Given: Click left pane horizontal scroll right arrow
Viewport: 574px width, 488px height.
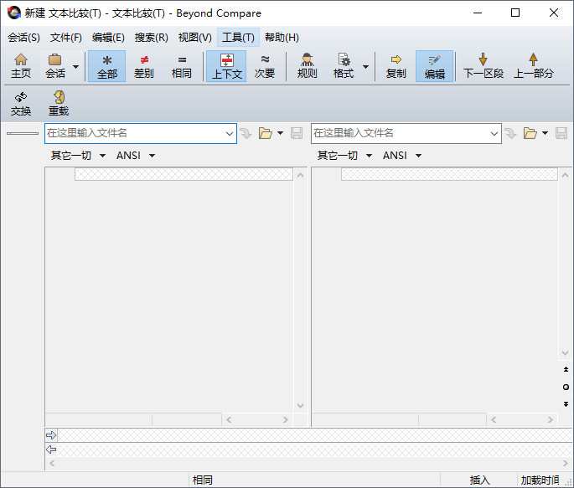Looking at the screenshot, I should coord(286,419).
